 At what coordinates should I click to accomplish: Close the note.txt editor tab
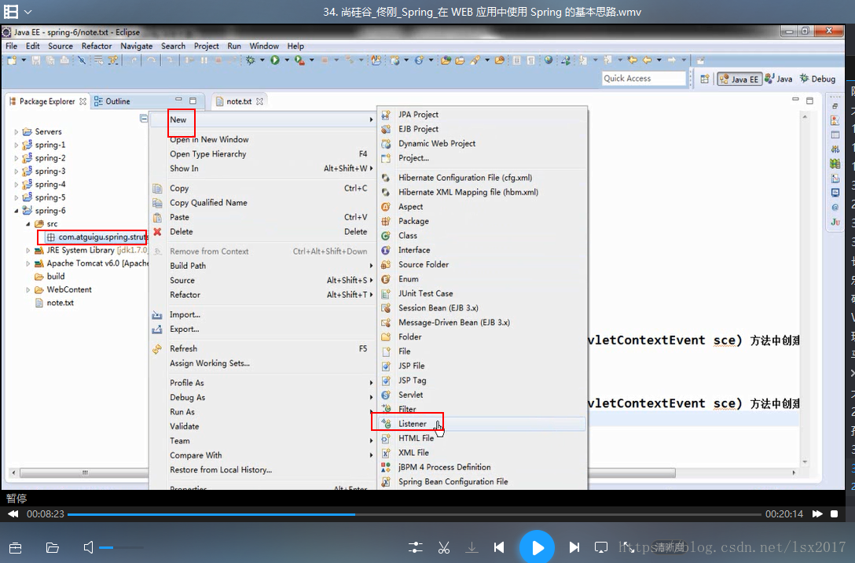[259, 101]
